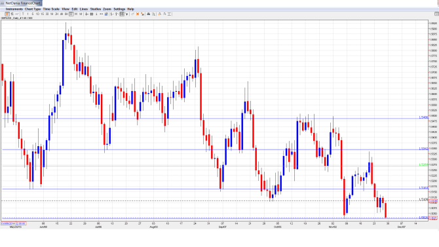
Task: Click the printer icon in toolbar
Action: tap(149, 14)
